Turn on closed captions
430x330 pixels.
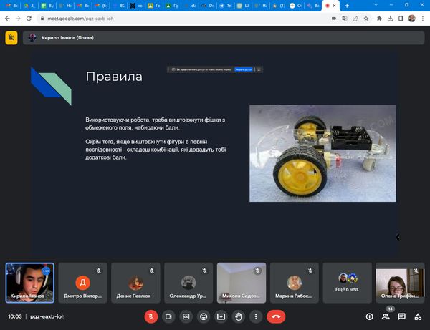point(186,316)
